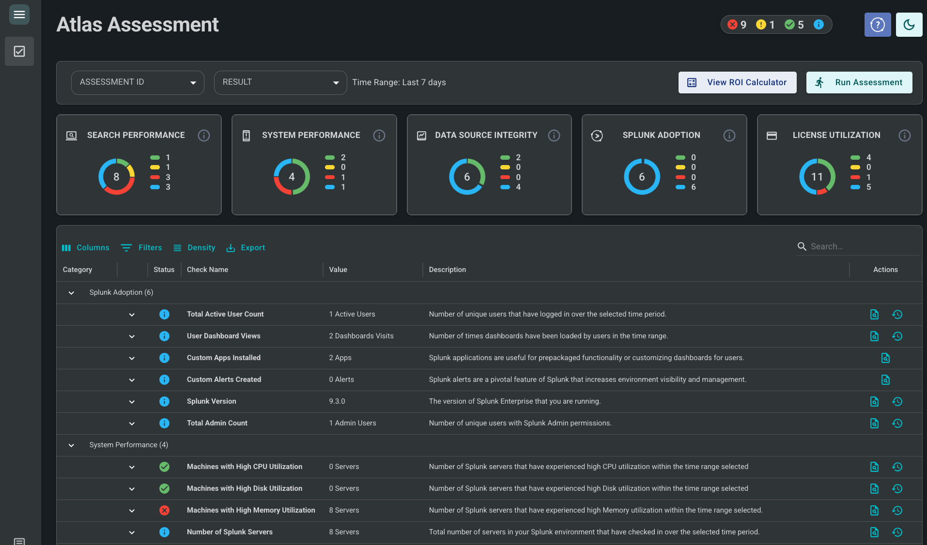Open the RESULT dropdown
The width and height of the screenshot is (927, 545).
tap(280, 82)
